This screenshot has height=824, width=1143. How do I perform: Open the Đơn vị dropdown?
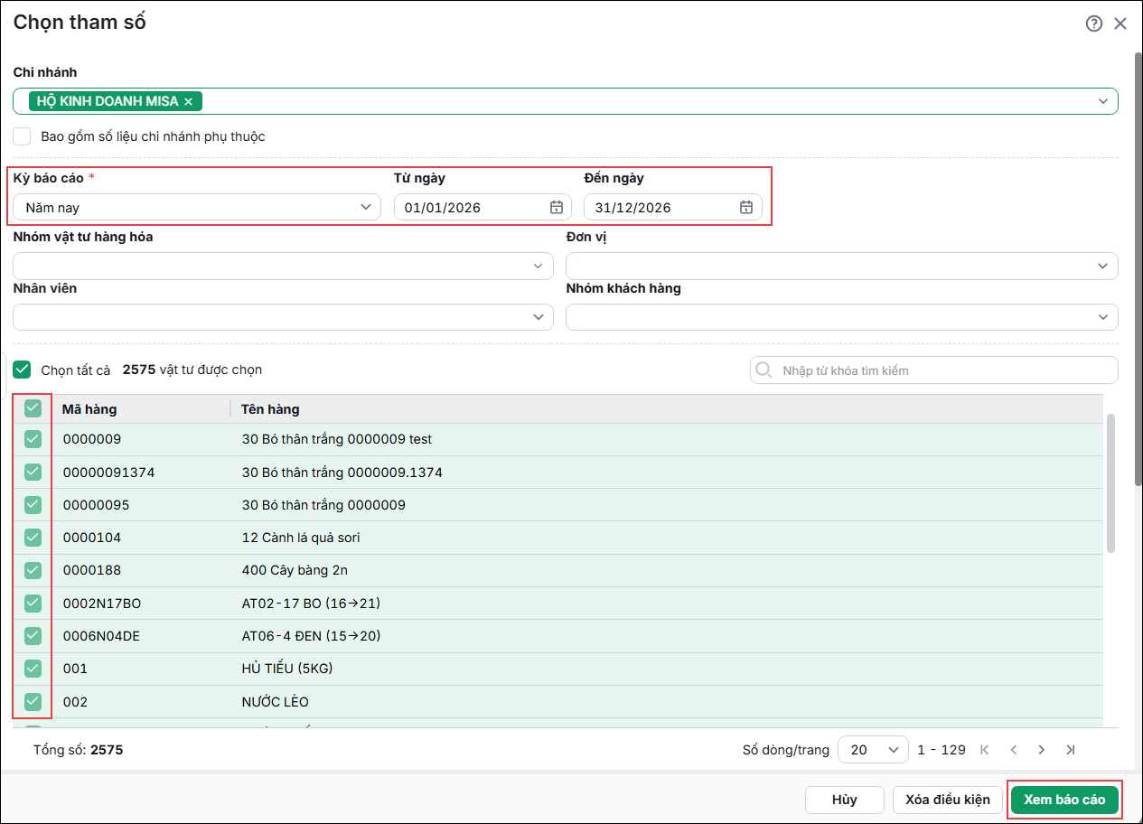click(842, 266)
